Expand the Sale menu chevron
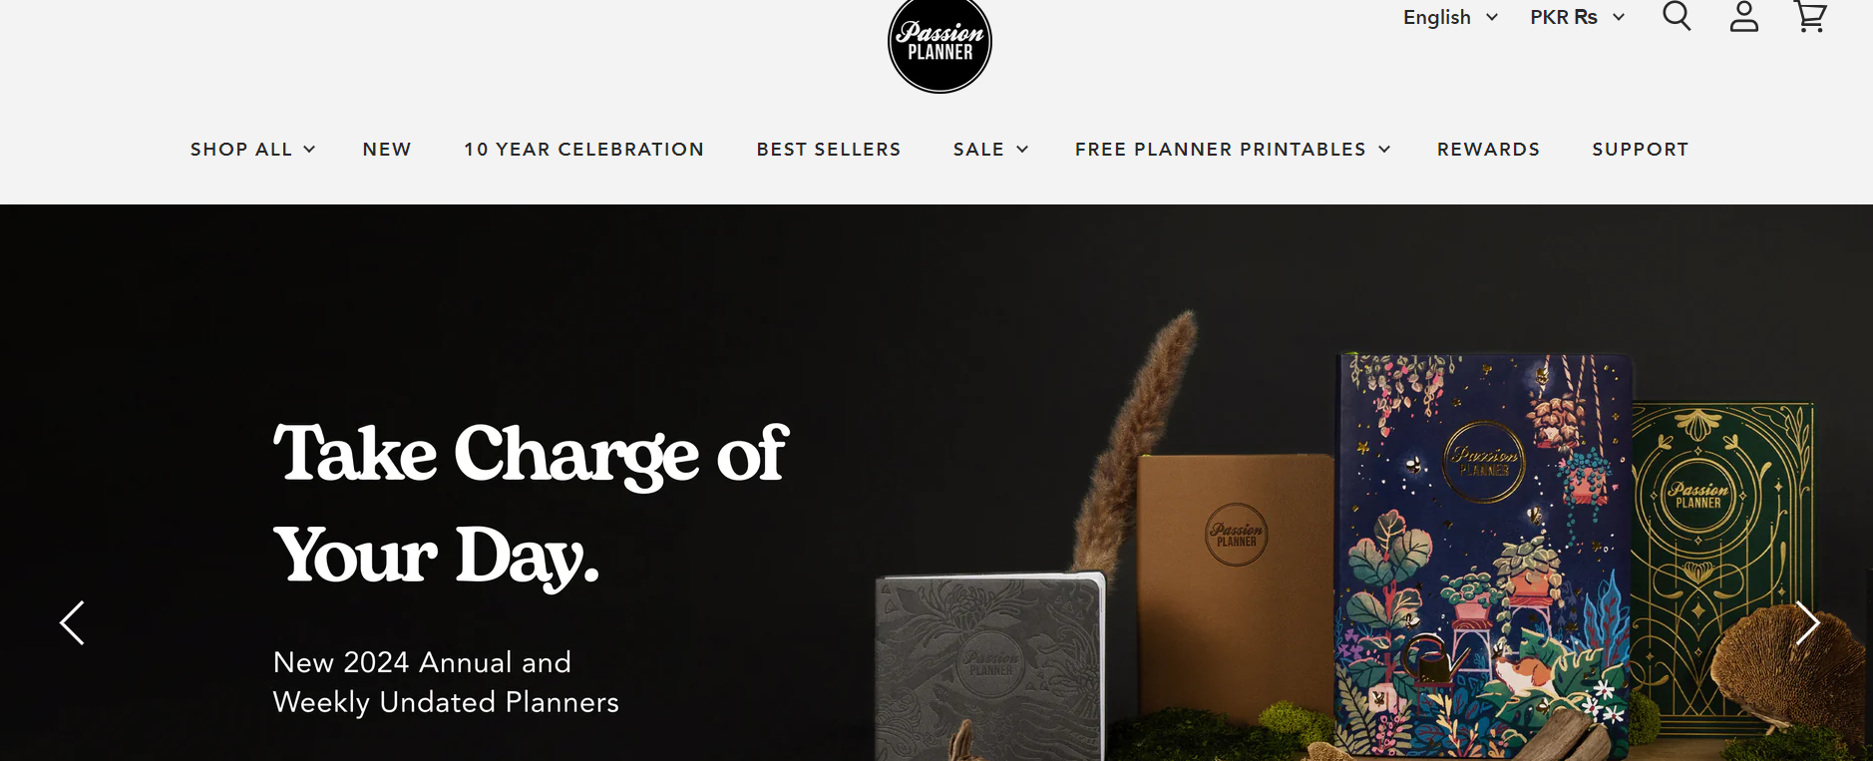This screenshot has width=1873, height=761. (1022, 150)
